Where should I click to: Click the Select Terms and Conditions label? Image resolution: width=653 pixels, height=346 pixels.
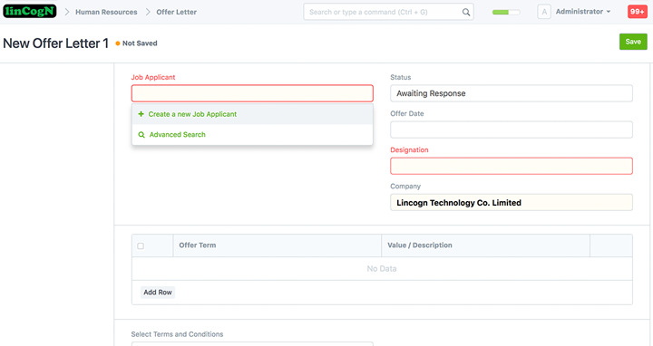click(177, 334)
